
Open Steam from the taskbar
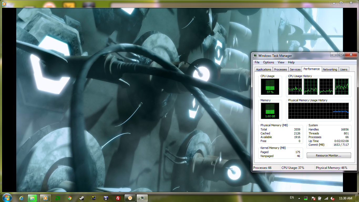[82, 198]
